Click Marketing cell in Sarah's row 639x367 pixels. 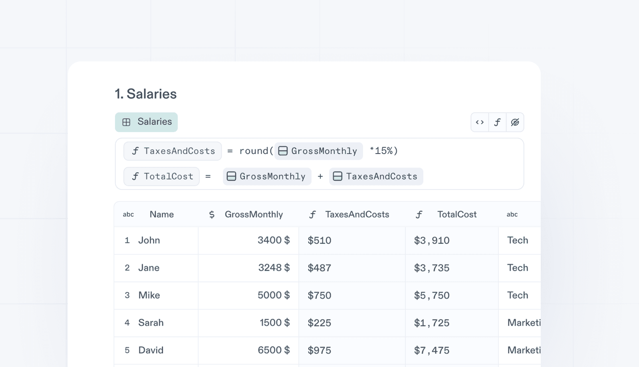point(520,323)
